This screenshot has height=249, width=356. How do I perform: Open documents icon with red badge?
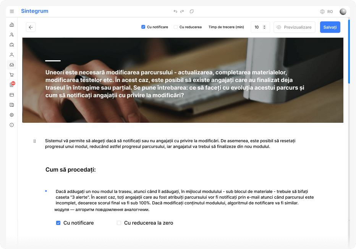(12, 85)
